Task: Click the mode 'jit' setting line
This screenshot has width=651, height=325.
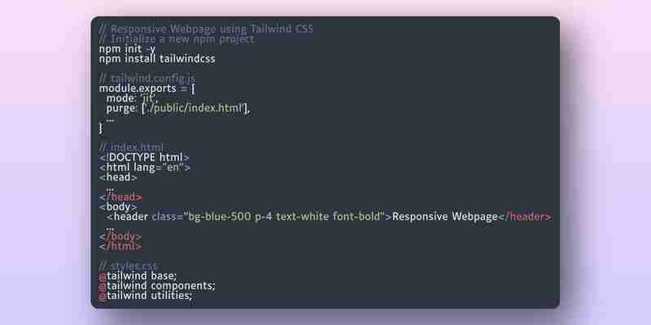Action: [x=133, y=98]
